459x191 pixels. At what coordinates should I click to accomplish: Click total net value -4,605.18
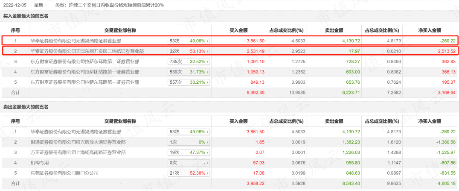click(446, 183)
